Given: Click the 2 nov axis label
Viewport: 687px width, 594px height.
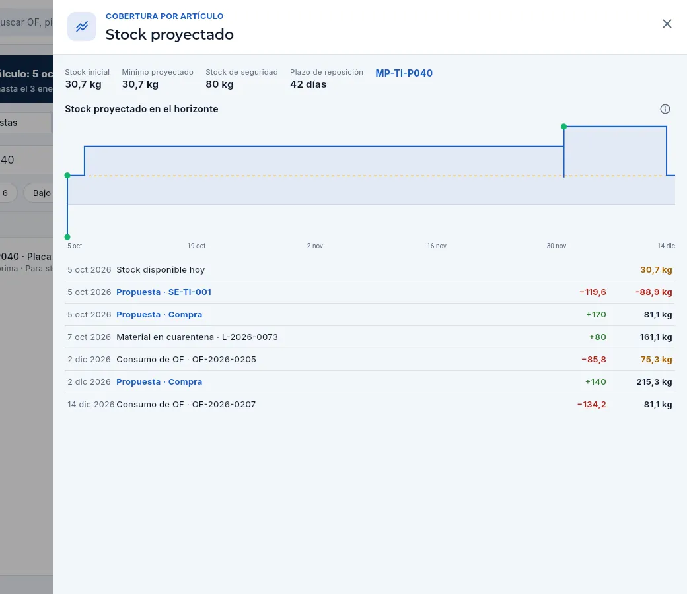Looking at the screenshot, I should (x=314, y=246).
